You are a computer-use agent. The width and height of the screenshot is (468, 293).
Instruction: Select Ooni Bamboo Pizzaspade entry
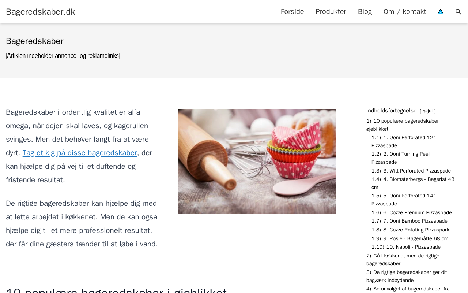tap(409, 221)
